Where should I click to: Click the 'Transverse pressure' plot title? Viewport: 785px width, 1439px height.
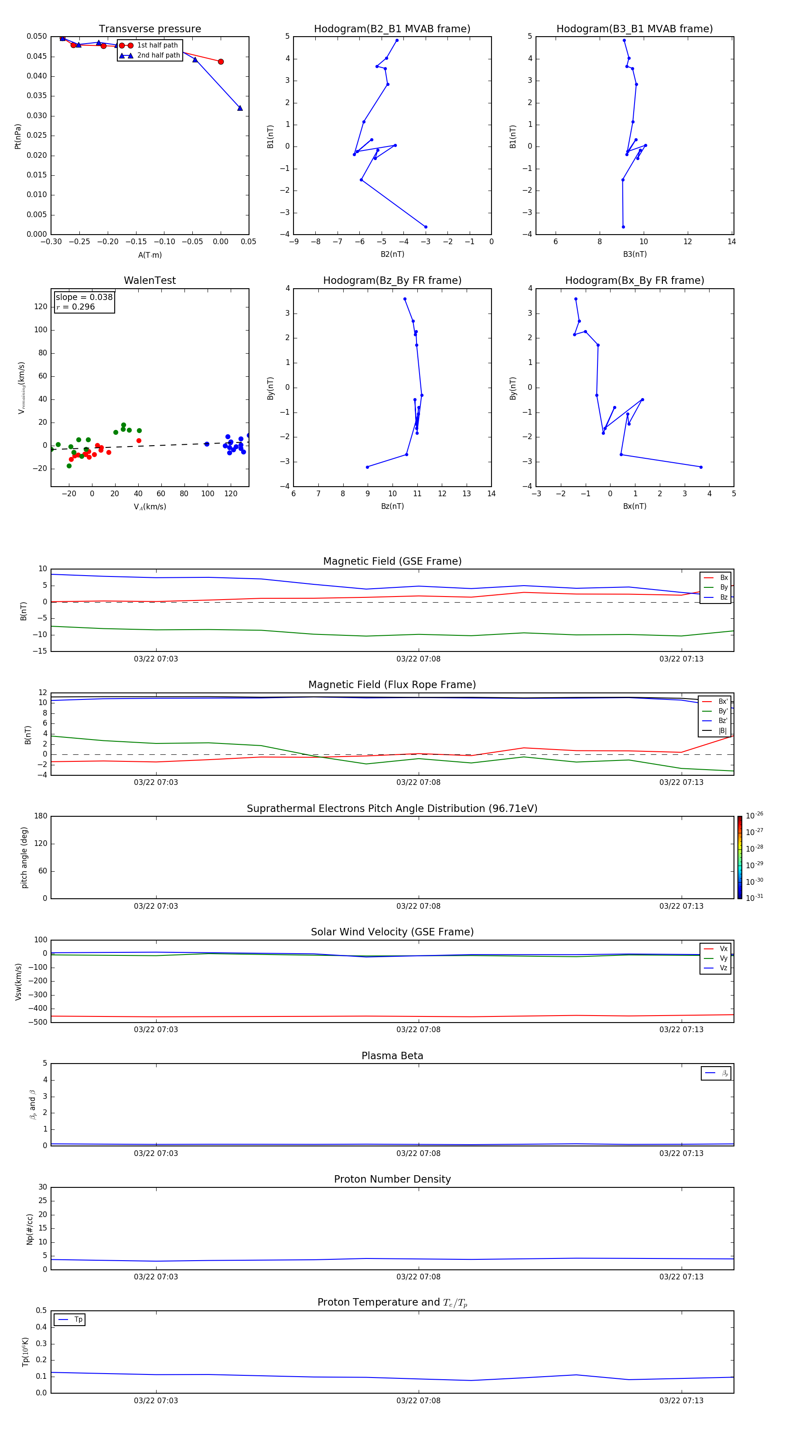click(x=150, y=29)
